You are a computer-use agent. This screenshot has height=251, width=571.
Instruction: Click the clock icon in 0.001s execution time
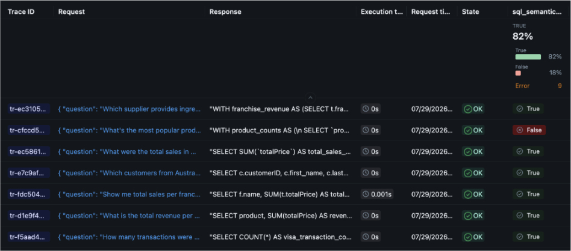366,195
